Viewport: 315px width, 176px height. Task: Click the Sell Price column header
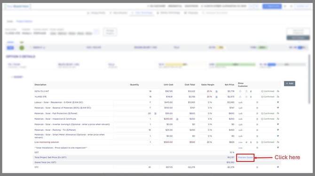click(229, 85)
